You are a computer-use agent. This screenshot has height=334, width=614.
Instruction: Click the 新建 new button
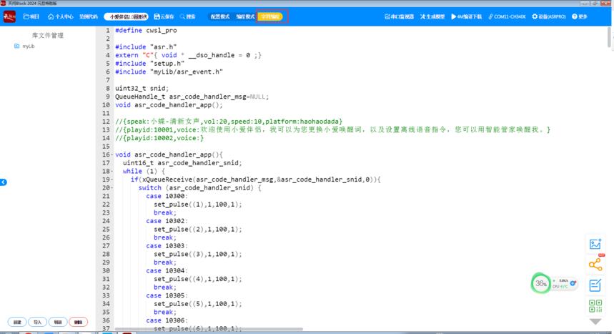click(17, 323)
